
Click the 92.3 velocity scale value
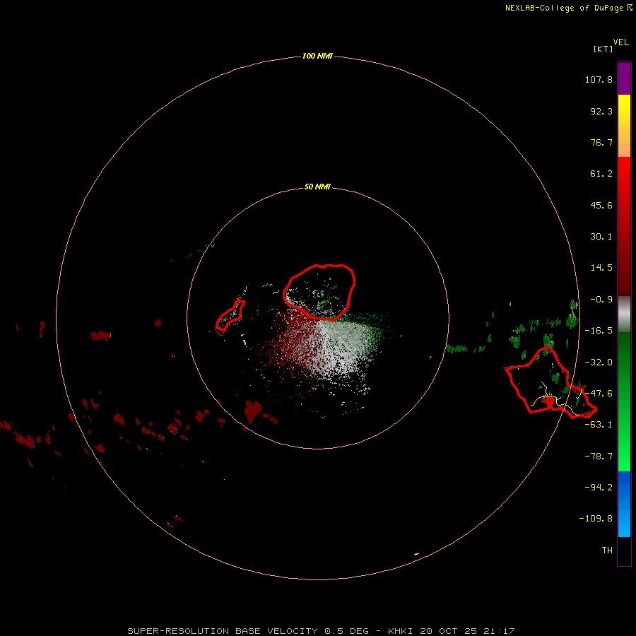tap(601, 111)
